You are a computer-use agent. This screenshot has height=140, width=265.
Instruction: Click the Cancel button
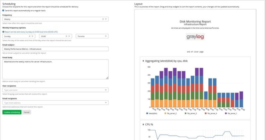26,112
